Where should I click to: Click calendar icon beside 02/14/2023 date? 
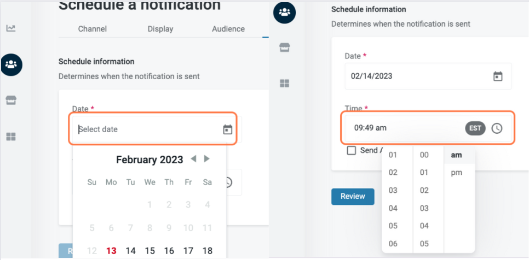498,76
